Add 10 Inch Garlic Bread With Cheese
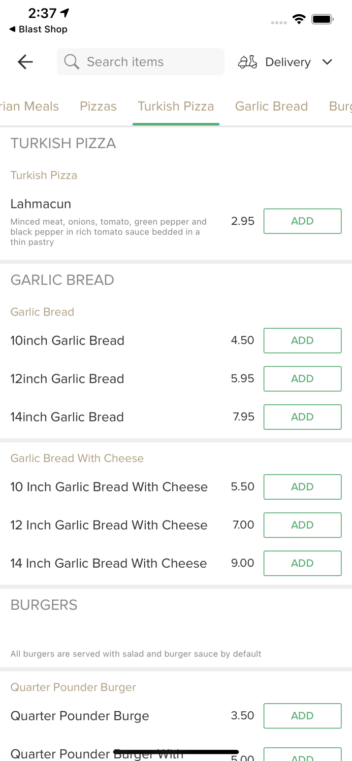Screen dimensions: 352x761 [302, 487]
